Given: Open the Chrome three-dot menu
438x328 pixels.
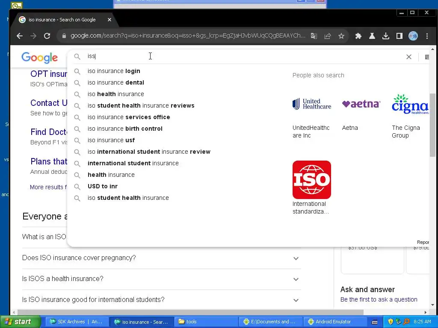Looking at the screenshot, I should click(x=427, y=36).
